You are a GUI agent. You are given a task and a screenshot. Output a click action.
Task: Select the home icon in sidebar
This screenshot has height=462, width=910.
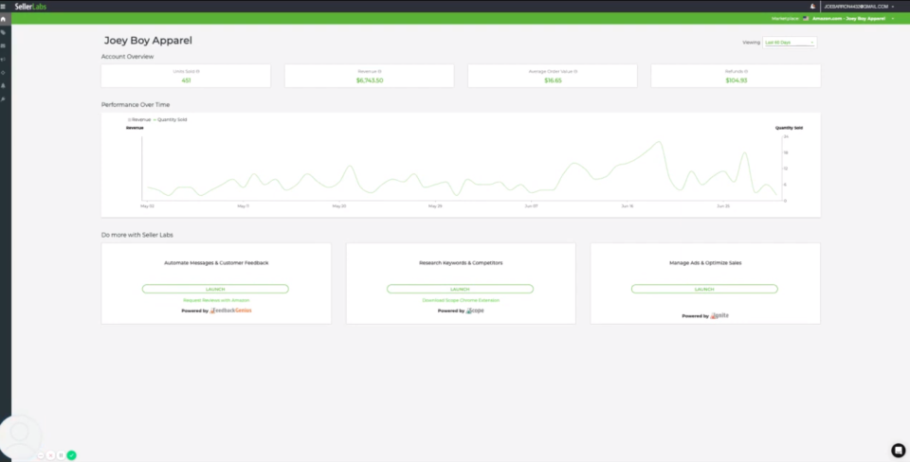pyautogui.click(x=3, y=19)
